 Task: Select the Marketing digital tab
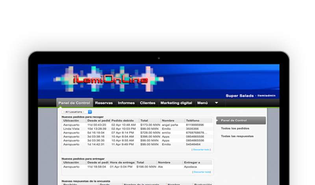coord(176,103)
